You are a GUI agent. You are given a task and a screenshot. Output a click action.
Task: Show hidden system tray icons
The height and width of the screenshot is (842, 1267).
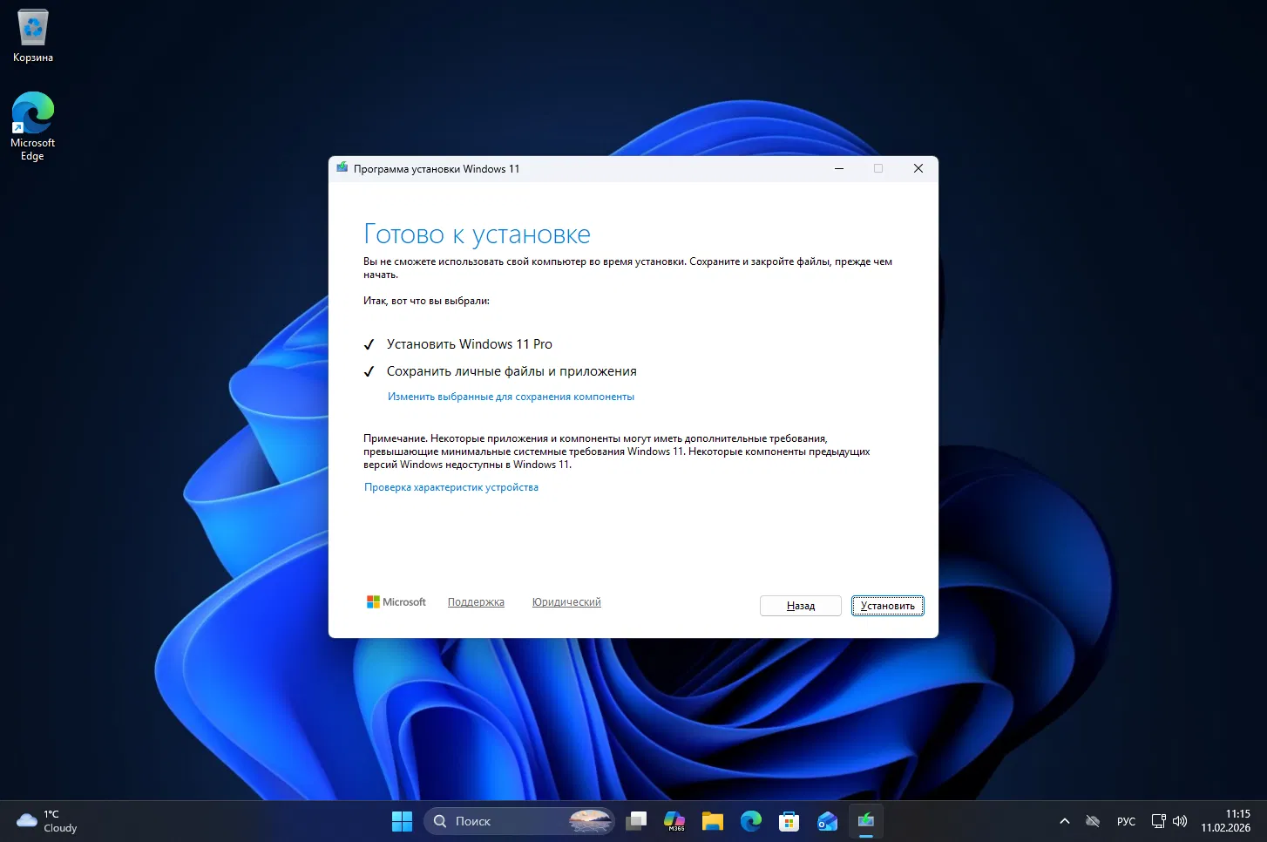[1064, 821]
